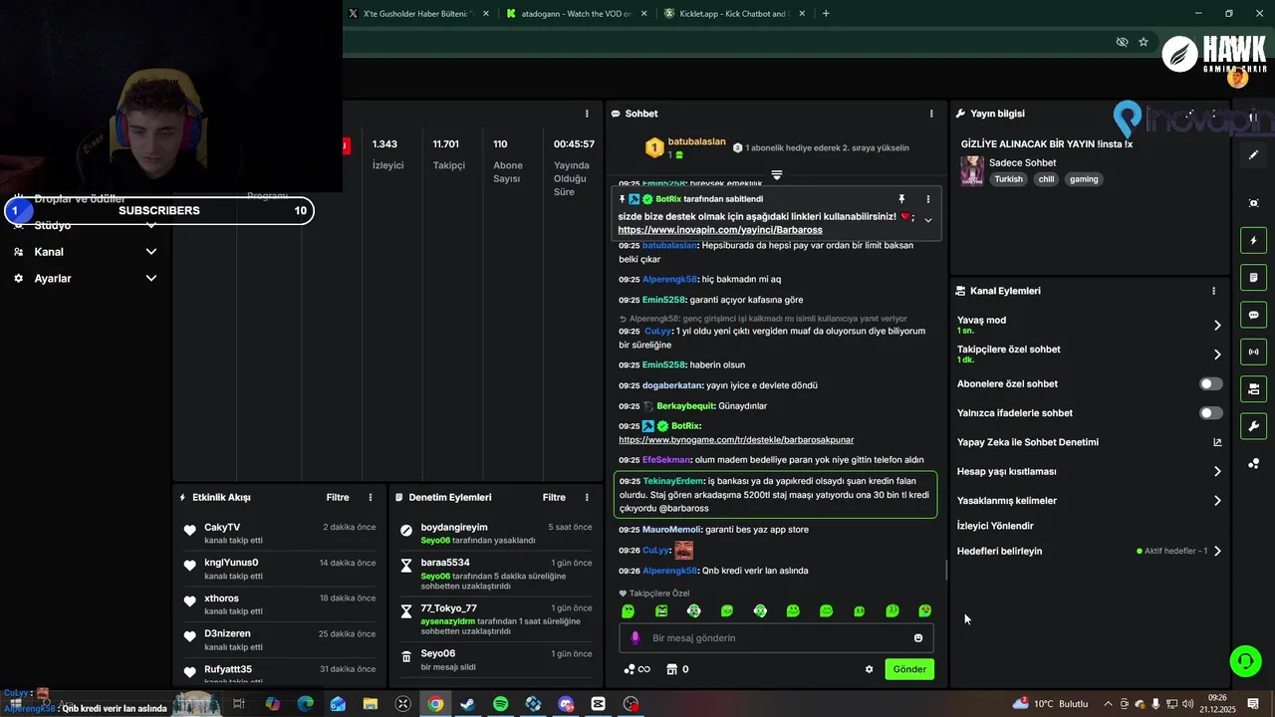
Task: Expand Hedefleri belirleyin options
Action: (x=1217, y=551)
